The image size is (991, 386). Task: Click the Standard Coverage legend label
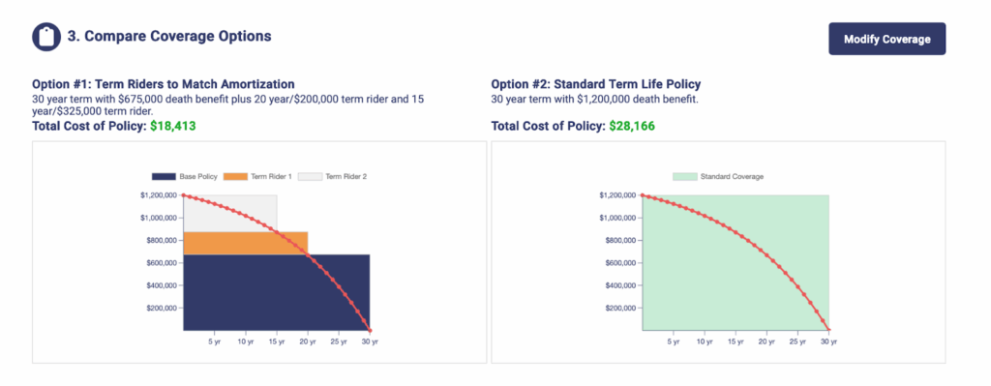click(x=732, y=177)
